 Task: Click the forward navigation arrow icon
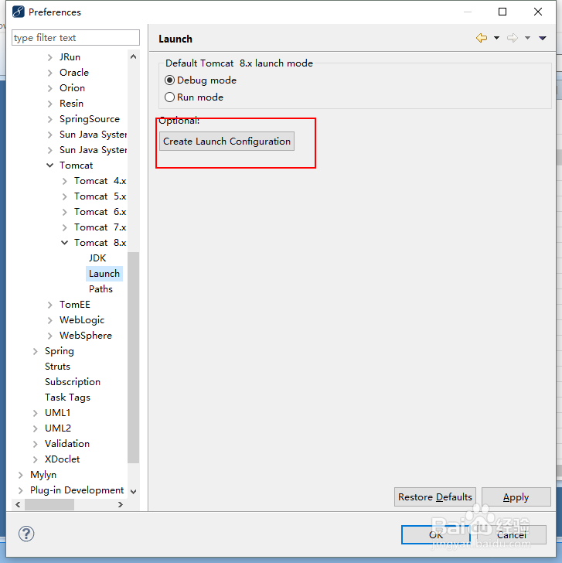point(512,38)
